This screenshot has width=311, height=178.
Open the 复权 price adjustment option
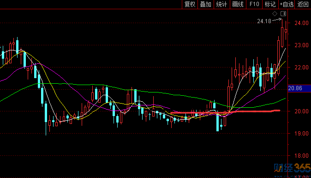tap(190, 4)
